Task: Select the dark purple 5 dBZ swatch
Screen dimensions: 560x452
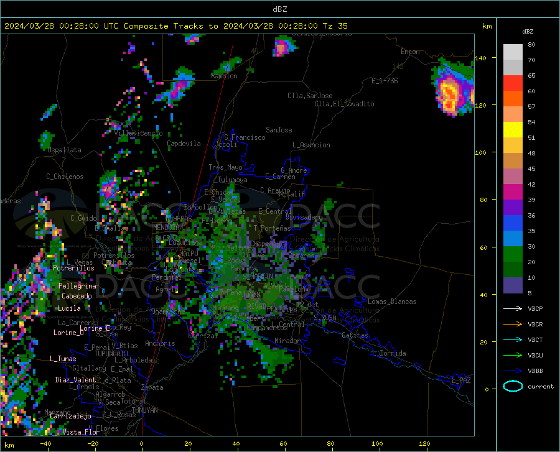Action: 513,285
